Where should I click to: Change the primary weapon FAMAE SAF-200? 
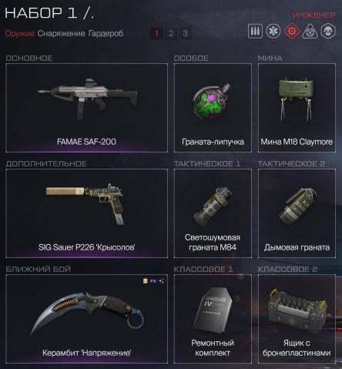click(87, 108)
